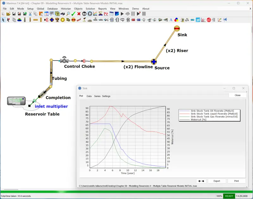Screen dimensions: 253x199
Task: Click the binoculars search icon
Action: [x=63, y=14]
